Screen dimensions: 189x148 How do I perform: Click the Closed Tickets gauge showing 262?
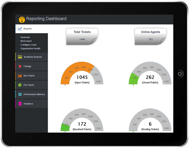150,74
